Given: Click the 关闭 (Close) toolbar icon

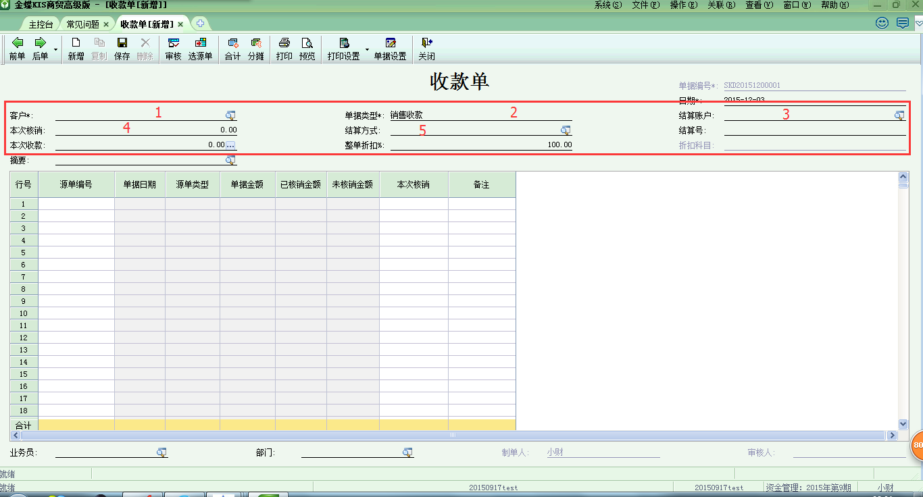Looking at the screenshot, I should (426, 47).
